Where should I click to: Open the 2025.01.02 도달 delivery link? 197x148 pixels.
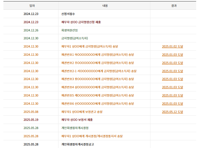(x=172, y=46)
